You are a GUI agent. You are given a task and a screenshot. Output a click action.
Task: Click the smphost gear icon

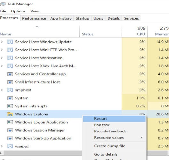coord(10,90)
